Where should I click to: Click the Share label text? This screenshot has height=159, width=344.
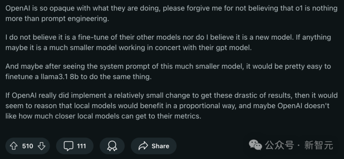coord(161,146)
